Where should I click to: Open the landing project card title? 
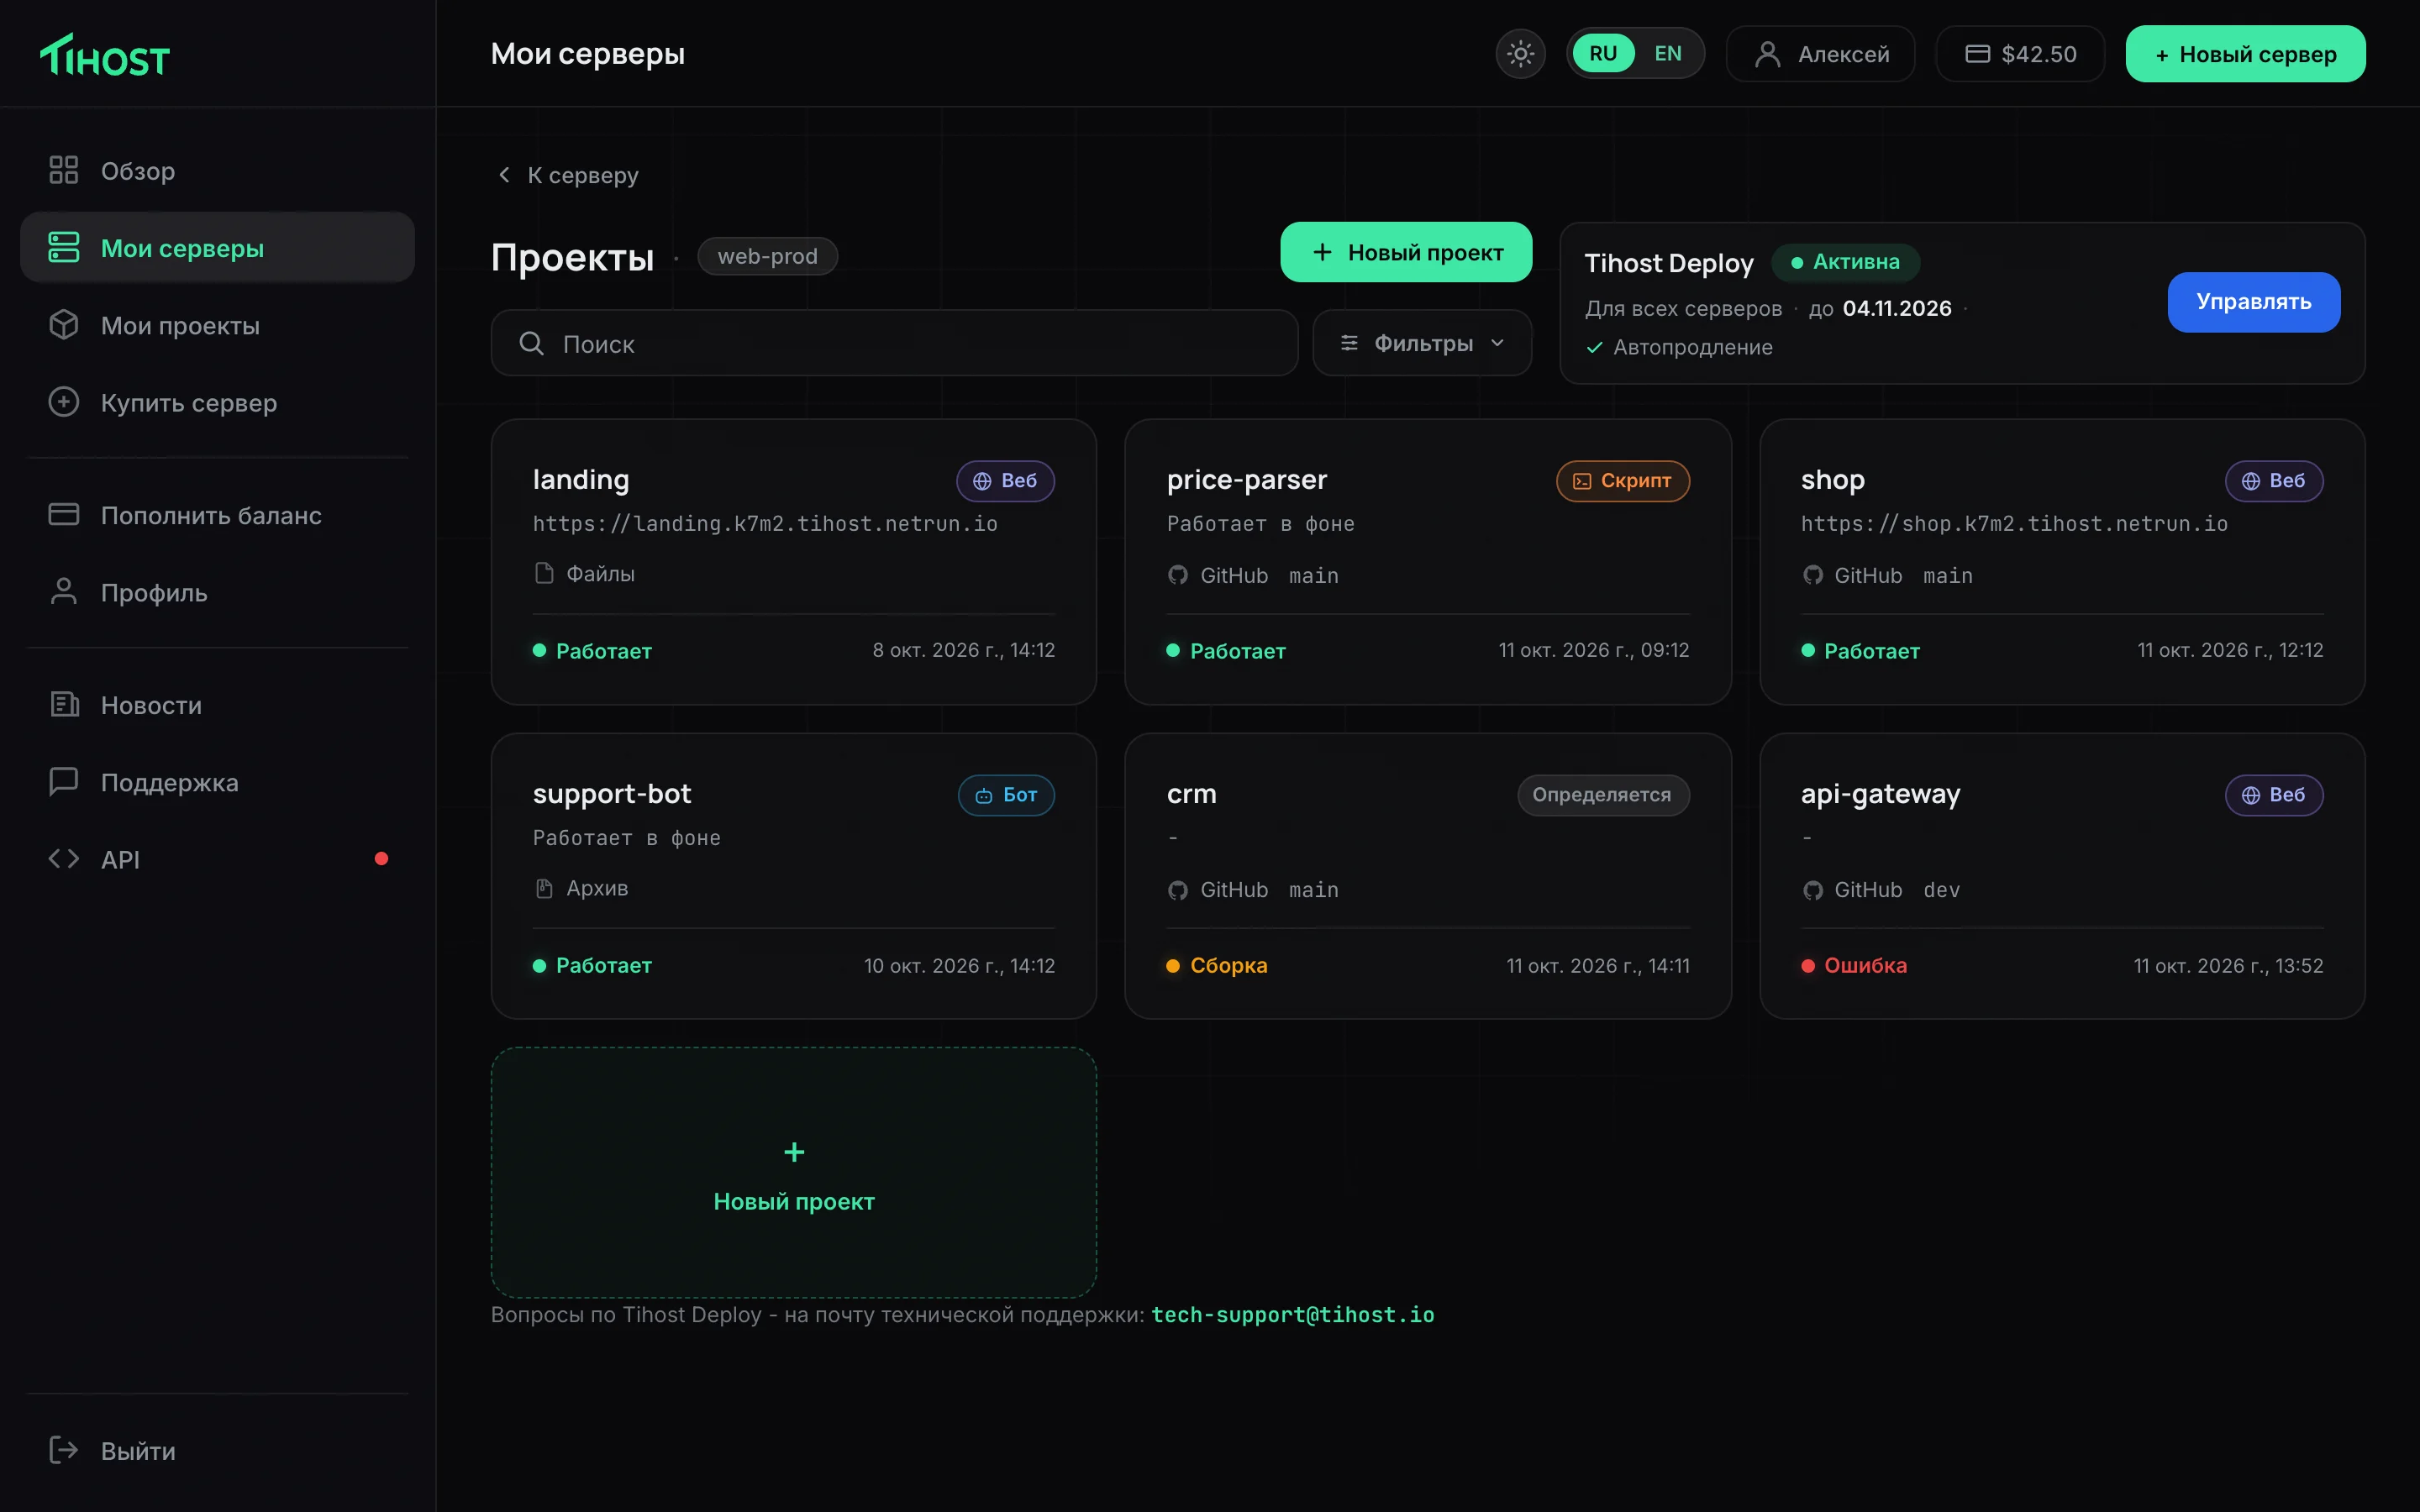click(581, 479)
